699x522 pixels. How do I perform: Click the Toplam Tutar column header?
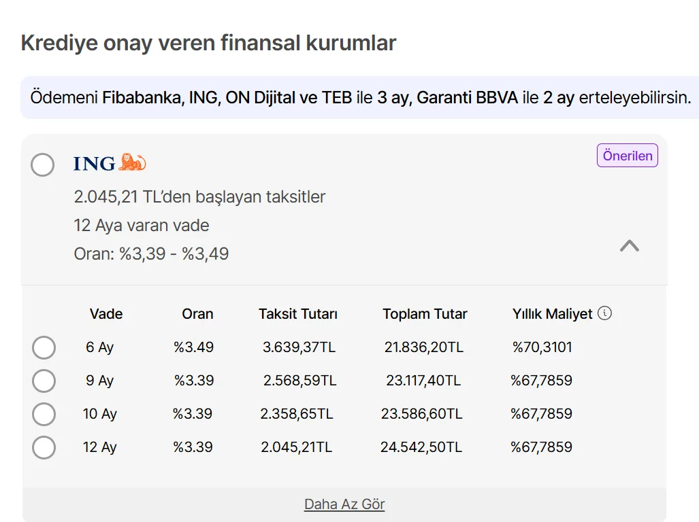tap(425, 314)
